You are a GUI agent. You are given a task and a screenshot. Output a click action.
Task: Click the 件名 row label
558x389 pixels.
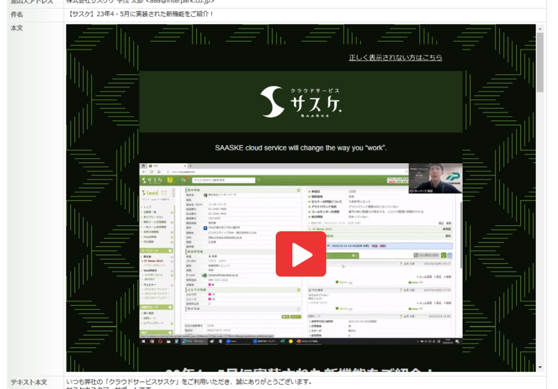point(17,14)
